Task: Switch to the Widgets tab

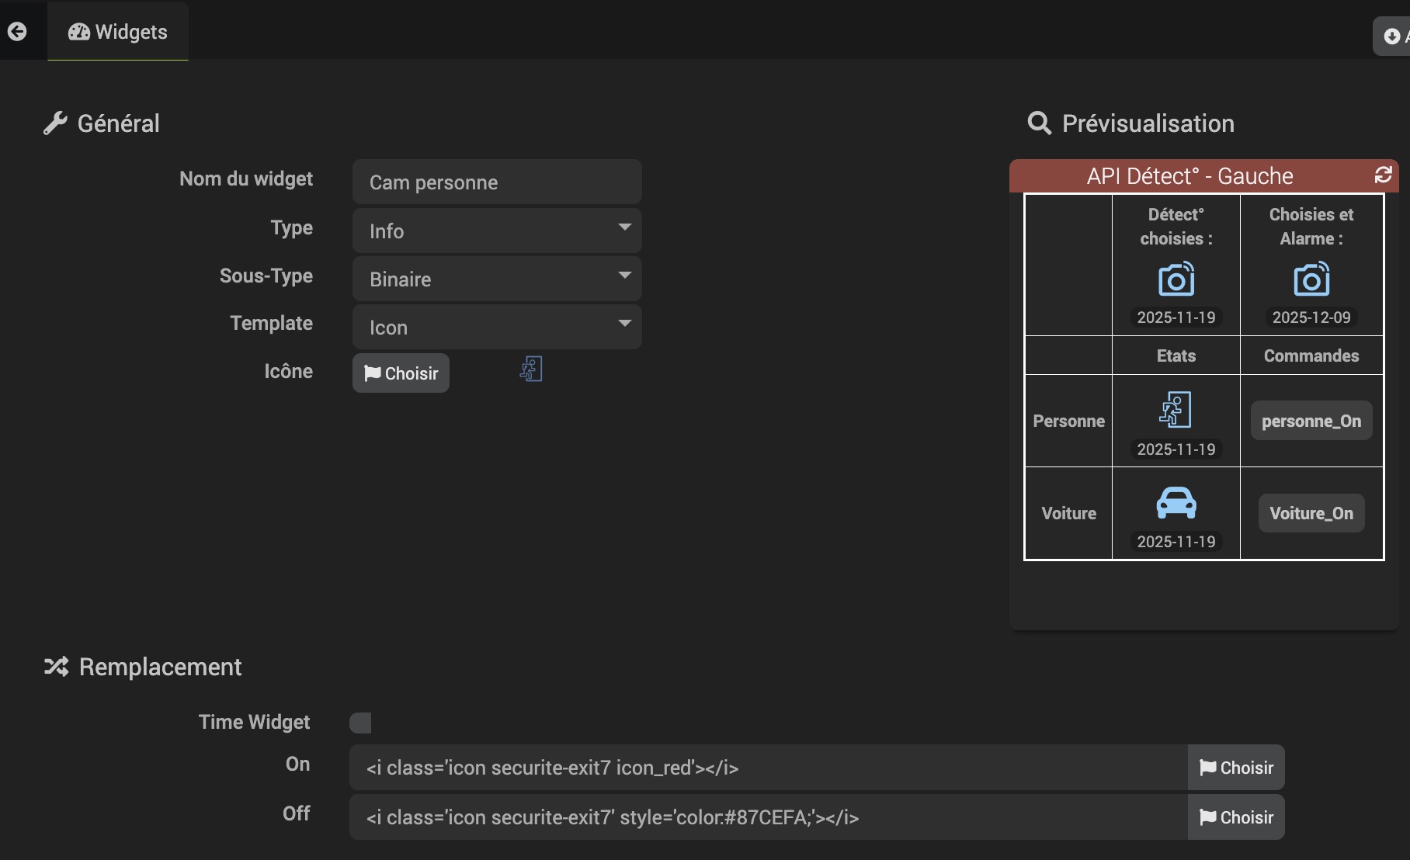Action: coord(118,32)
